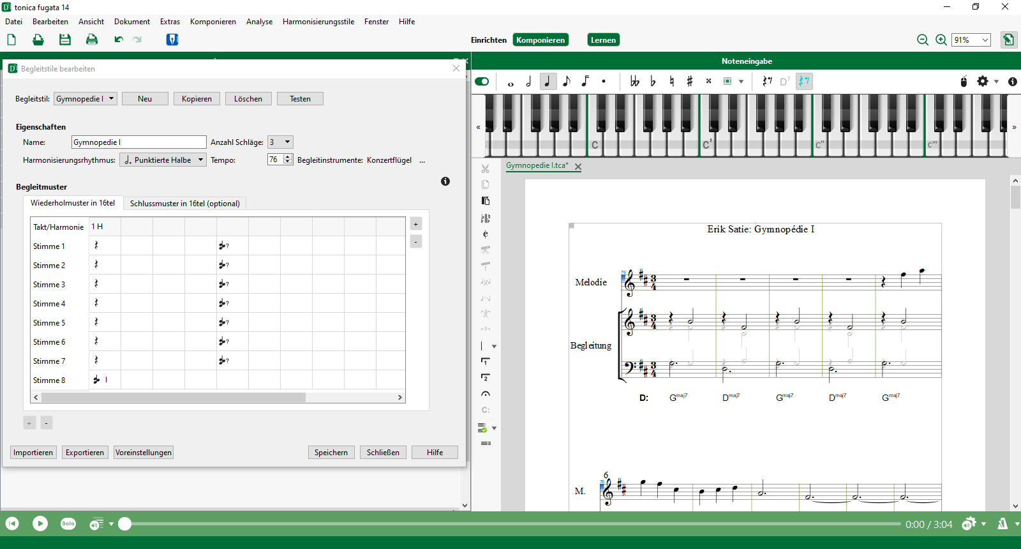This screenshot has height=549, width=1021.
Task: Insert first ending bracket
Action: (486, 361)
